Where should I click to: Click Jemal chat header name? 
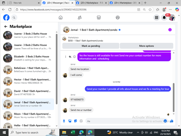94,30
